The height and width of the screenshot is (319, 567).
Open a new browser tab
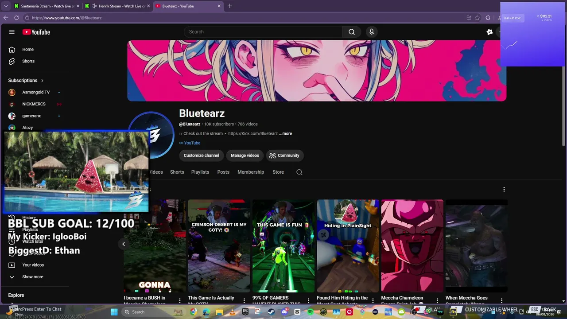click(x=229, y=6)
